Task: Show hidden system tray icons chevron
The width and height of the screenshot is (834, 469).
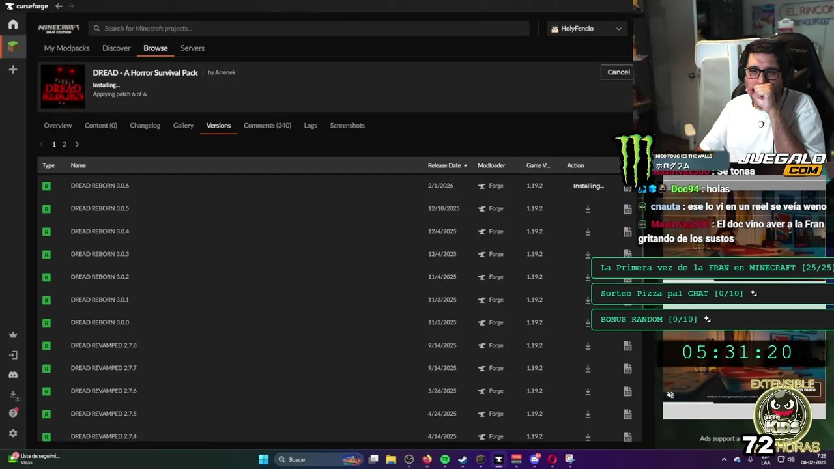Action: (x=724, y=459)
